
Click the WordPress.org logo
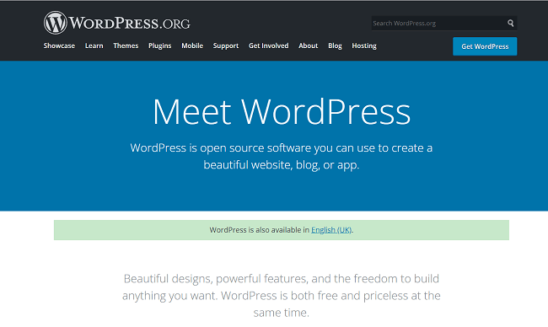click(x=116, y=23)
